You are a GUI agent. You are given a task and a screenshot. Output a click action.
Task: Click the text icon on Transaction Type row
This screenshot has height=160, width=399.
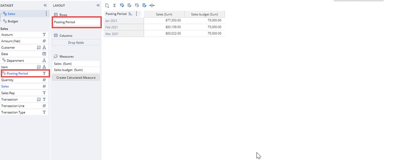pyautogui.click(x=44, y=112)
